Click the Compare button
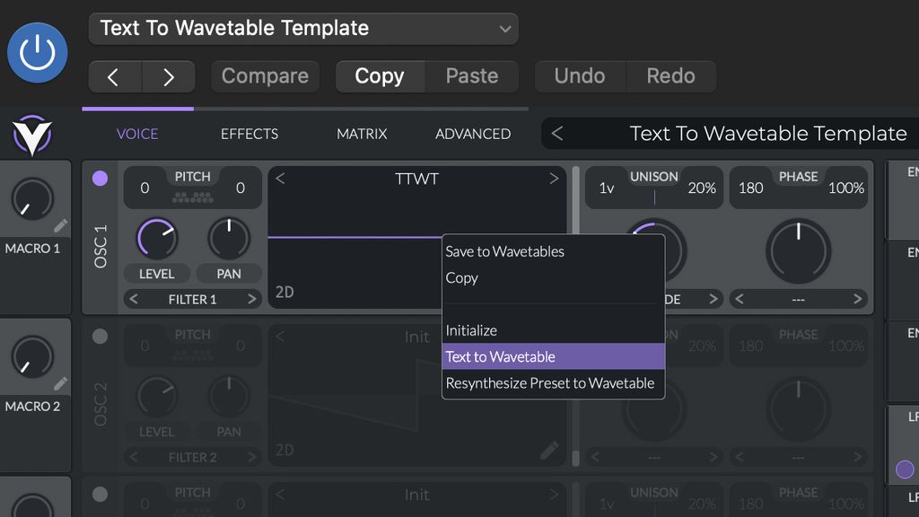919x517 pixels. click(x=265, y=76)
